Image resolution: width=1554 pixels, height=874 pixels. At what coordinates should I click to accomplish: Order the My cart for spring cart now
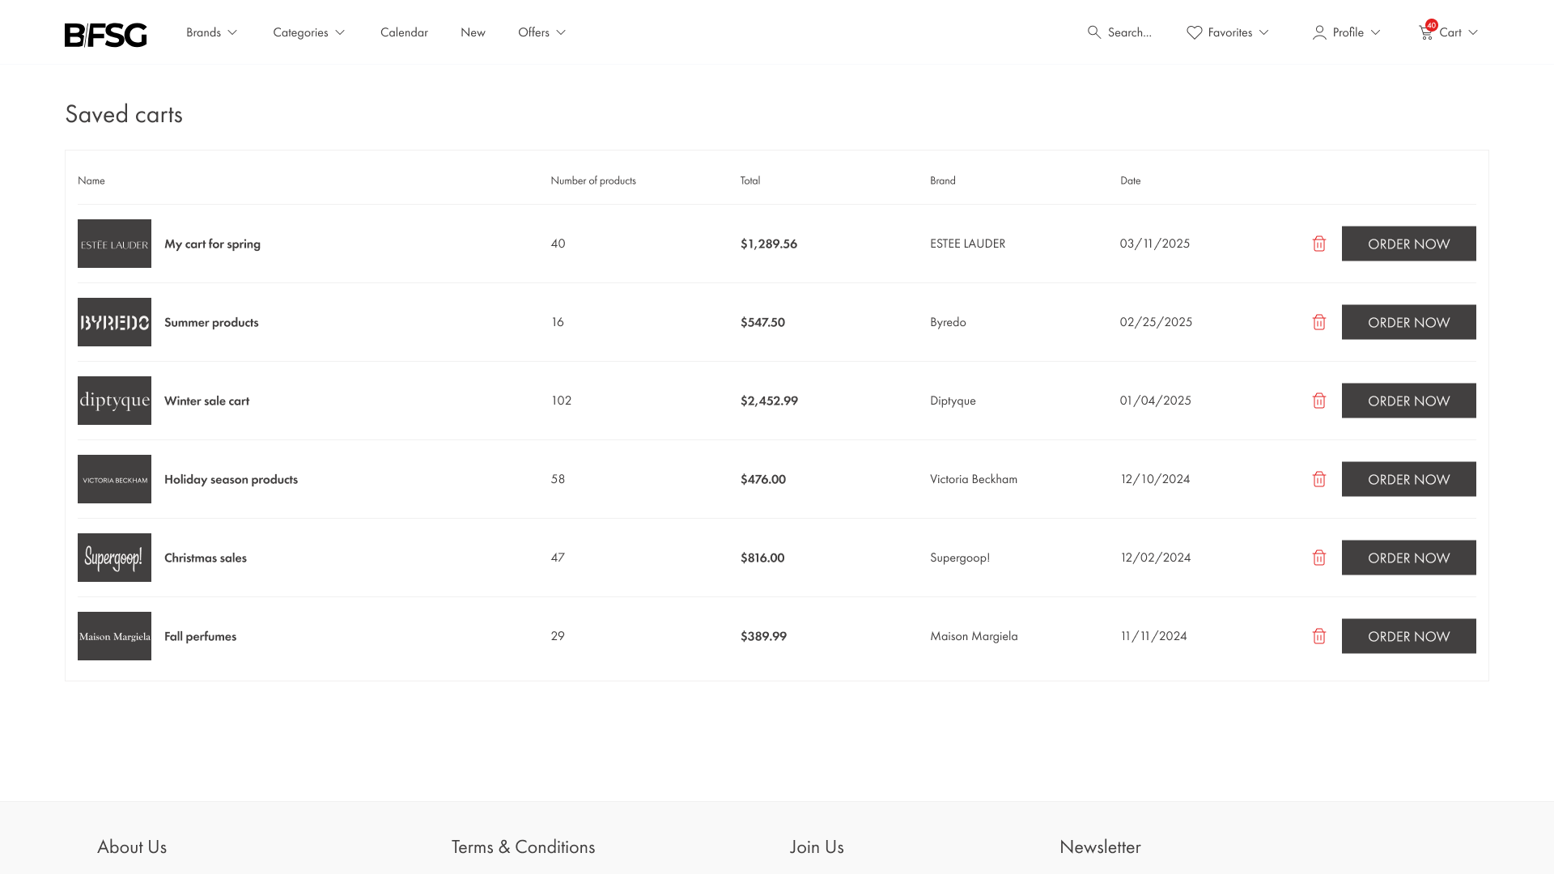(x=1408, y=244)
